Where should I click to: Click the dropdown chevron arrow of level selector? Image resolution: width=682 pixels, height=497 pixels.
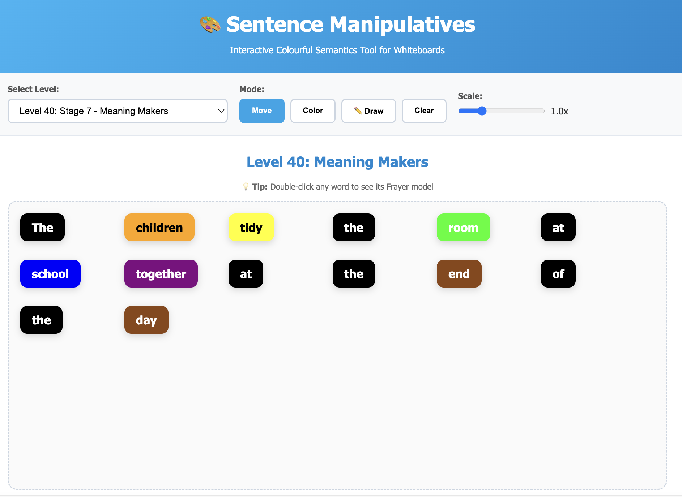click(x=221, y=111)
